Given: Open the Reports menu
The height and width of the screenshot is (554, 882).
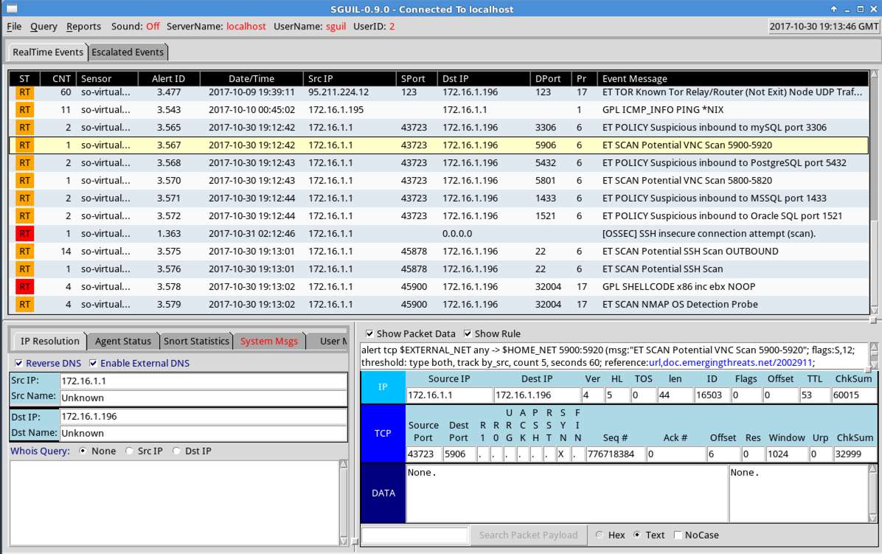Looking at the screenshot, I should click(83, 27).
